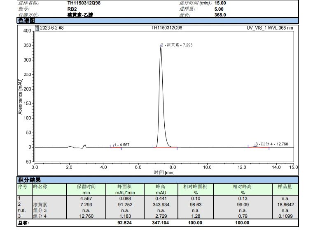Click injection volume value 5.00
Image resolution: width=320 pixels, height=235 pixels.
pyautogui.click(x=219, y=9)
